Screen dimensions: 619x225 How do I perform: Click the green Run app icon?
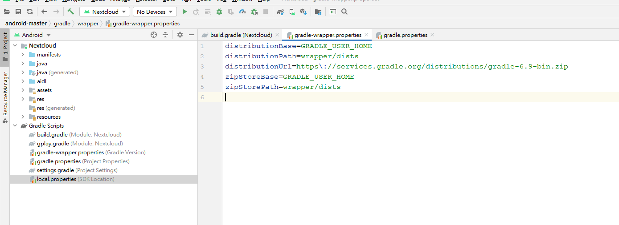tap(184, 12)
